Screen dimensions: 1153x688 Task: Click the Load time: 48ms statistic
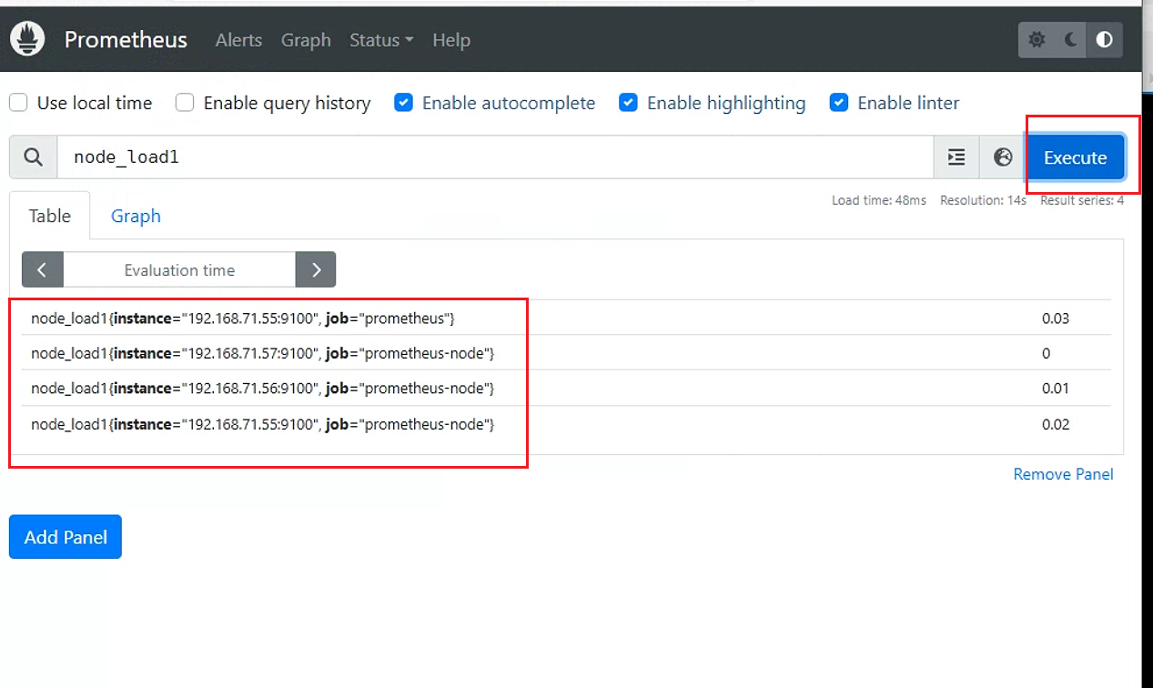coord(879,200)
